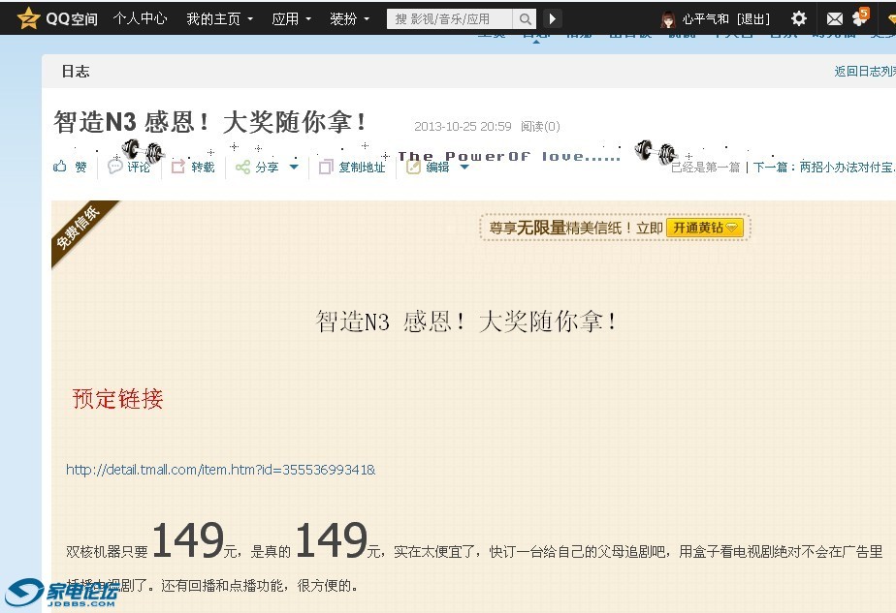Click the QQ空间 star logo
Screen dimensions: 896x613
(x=28, y=18)
